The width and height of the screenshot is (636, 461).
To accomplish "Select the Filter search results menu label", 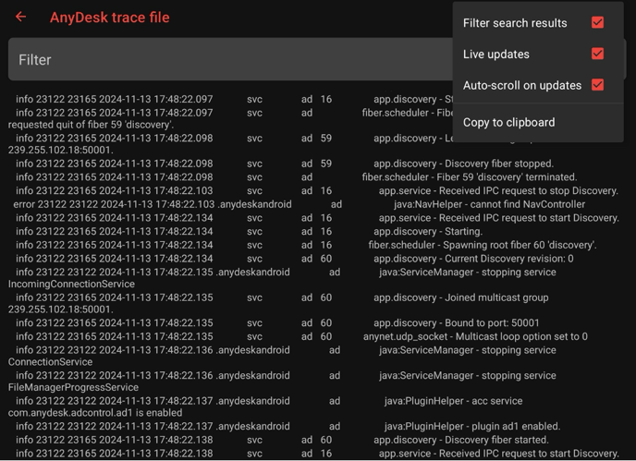I will pos(515,23).
